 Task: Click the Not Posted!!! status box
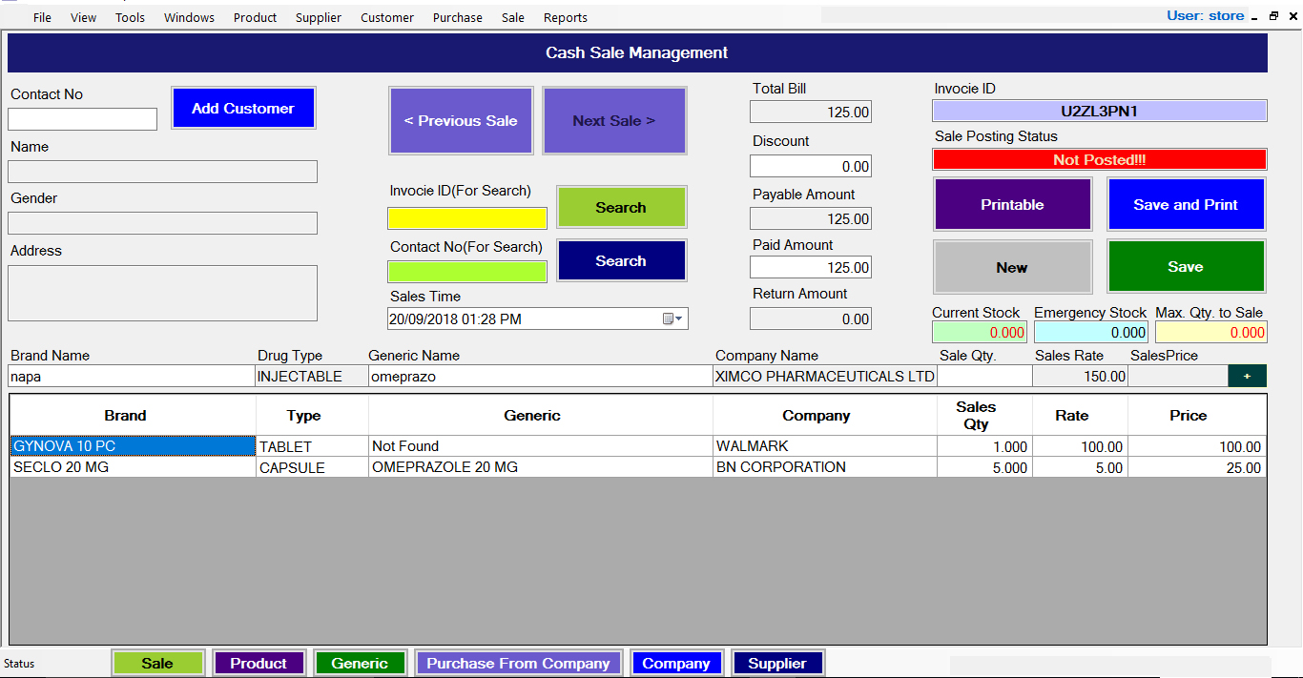pos(1100,159)
